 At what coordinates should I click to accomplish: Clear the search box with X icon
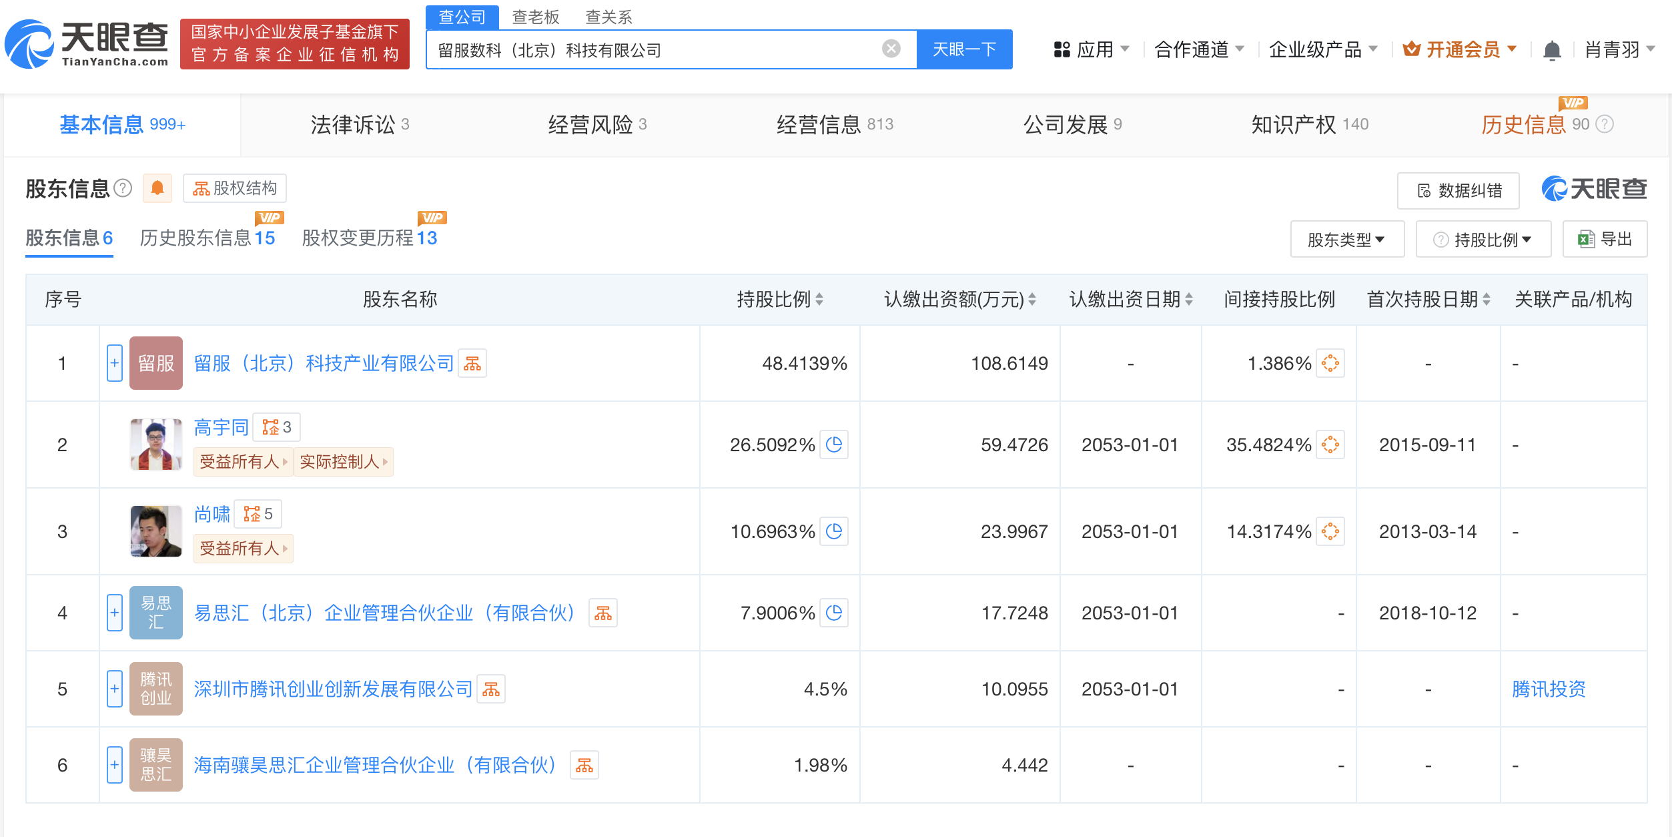[x=891, y=49]
